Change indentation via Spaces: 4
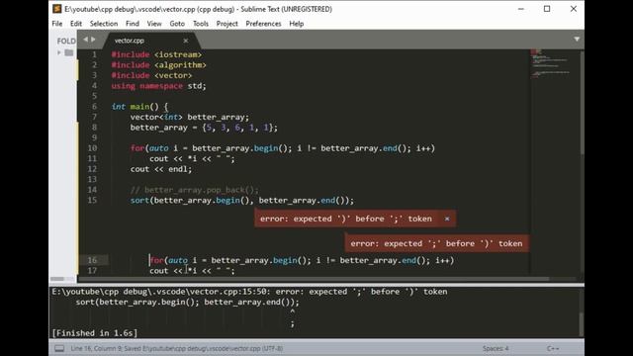 click(496, 348)
